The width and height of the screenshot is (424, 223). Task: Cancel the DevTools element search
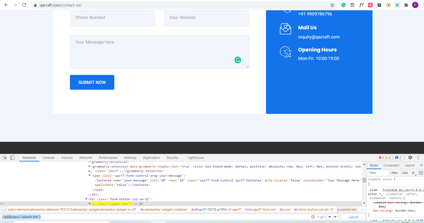tap(353, 217)
